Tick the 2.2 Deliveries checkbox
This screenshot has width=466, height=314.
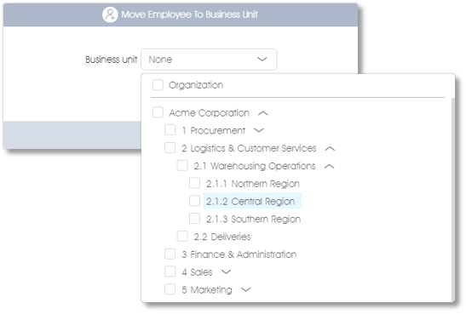pos(182,237)
